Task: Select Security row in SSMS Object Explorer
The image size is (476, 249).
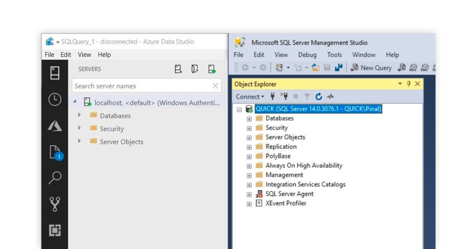Action: click(277, 128)
